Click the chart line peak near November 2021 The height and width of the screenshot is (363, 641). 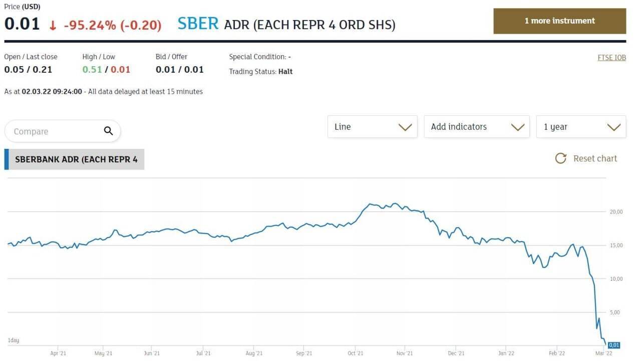[x=395, y=204]
